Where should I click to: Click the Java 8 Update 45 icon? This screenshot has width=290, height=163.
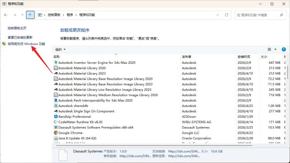(56, 138)
